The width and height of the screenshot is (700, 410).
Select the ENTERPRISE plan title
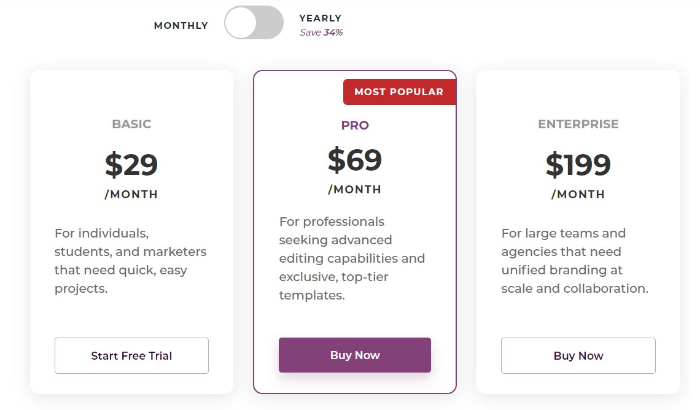coord(578,124)
